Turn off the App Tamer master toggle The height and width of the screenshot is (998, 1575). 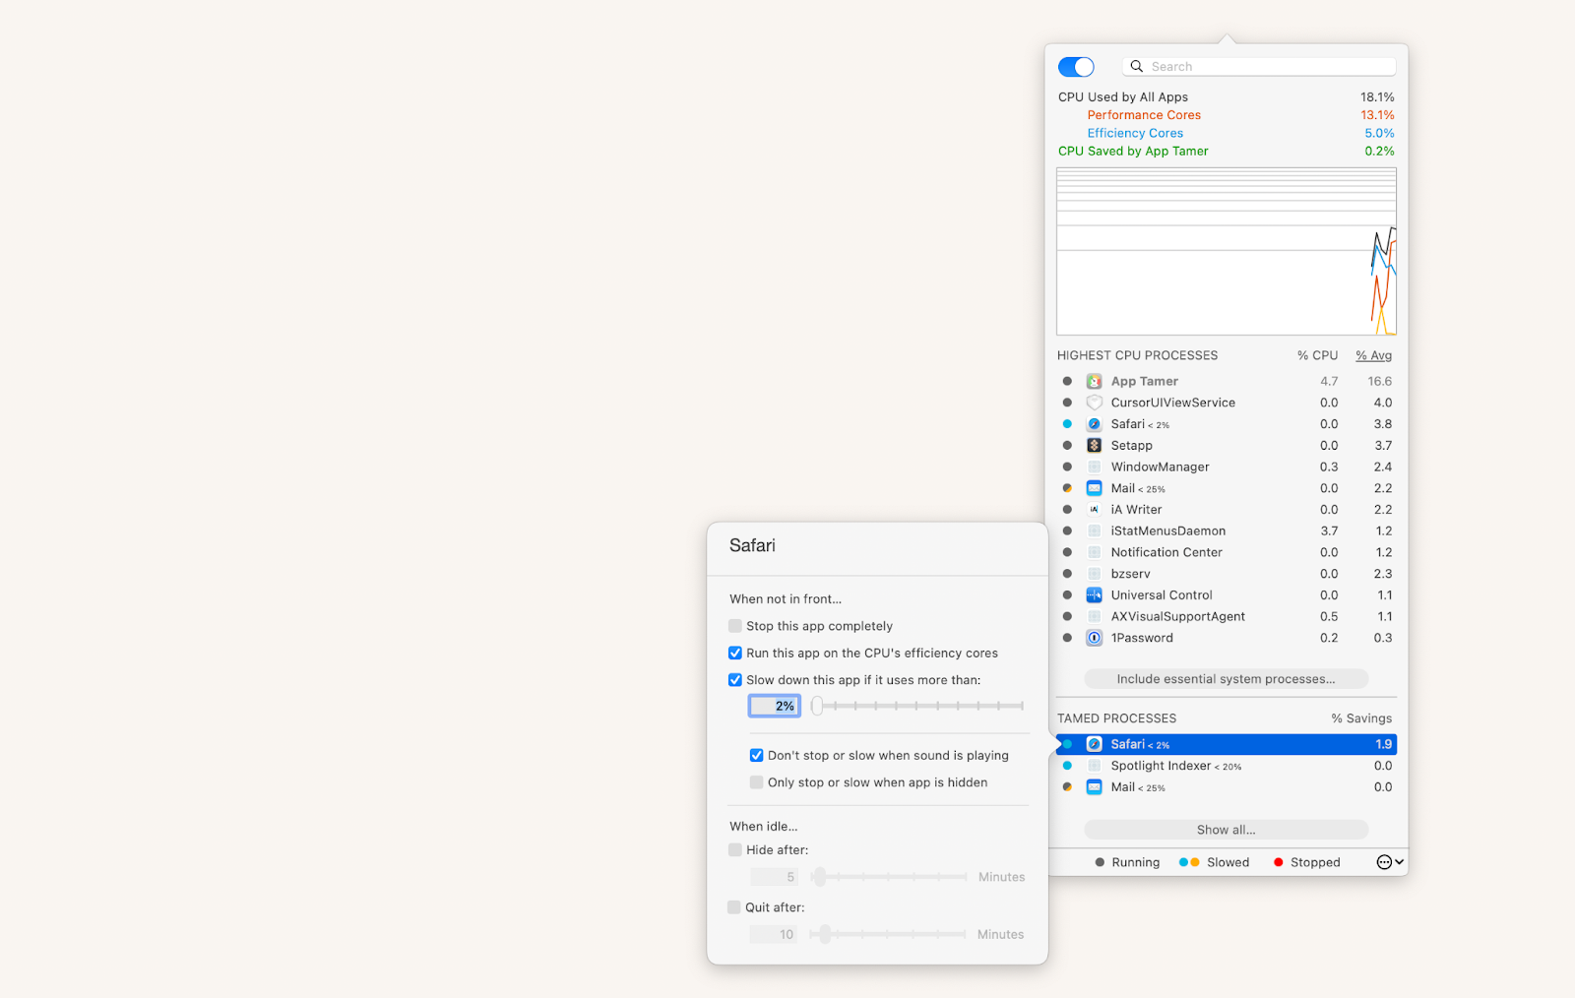pyautogui.click(x=1076, y=66)
